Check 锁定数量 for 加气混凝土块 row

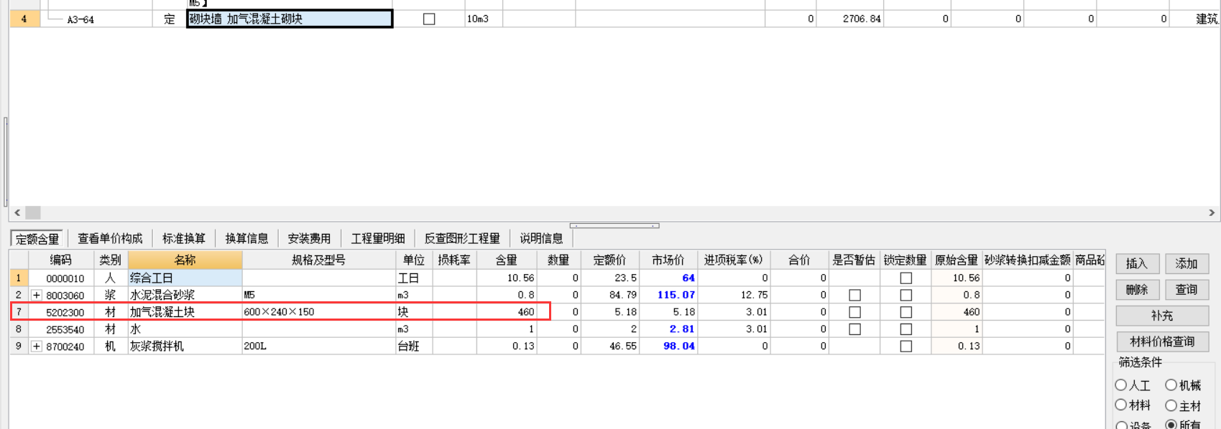click(x=906, y=312)
